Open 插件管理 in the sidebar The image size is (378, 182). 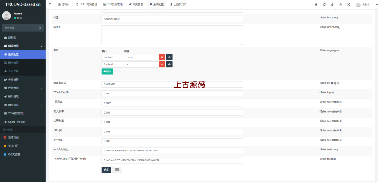23,97
